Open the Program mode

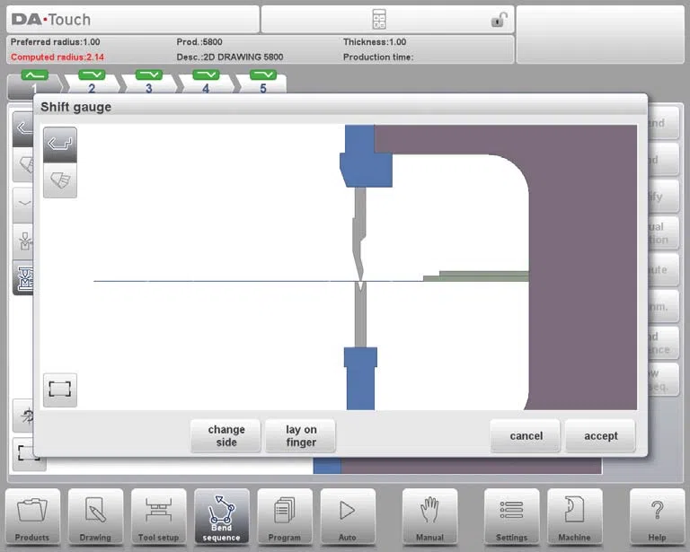pos(284,517)
